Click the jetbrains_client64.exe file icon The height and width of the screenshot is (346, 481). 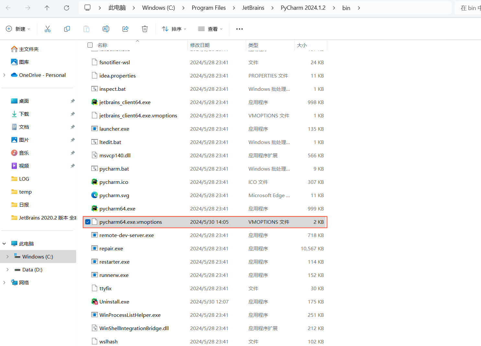[95, 102]
